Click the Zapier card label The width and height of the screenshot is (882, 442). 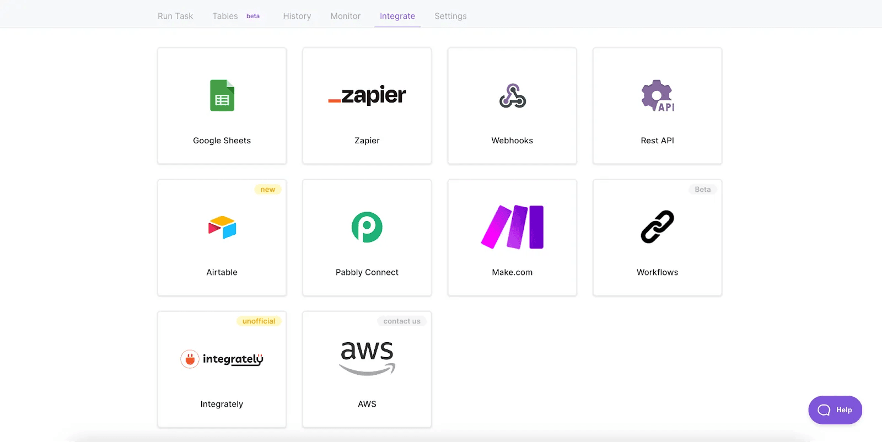367,141
